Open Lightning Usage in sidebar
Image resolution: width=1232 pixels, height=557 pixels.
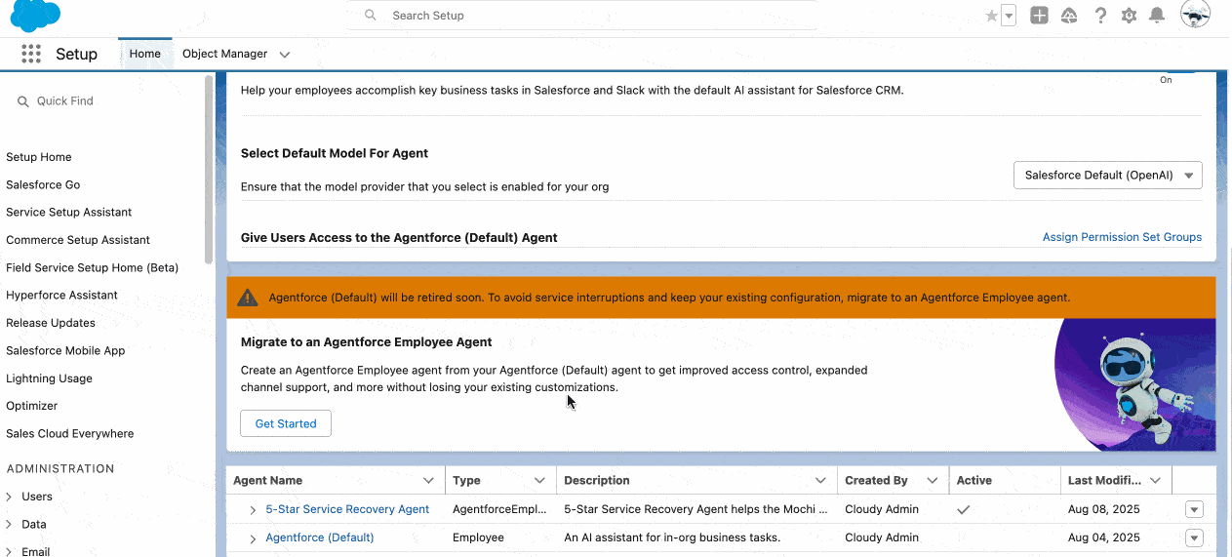coord(49,378)
